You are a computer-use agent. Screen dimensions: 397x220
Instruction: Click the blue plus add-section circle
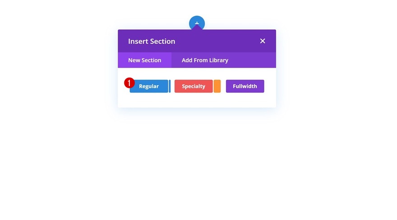tap(197, 21)
